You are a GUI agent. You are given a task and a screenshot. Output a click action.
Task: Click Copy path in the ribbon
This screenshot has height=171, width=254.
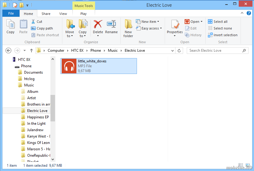pyautogui.click(x=42, y=28)
